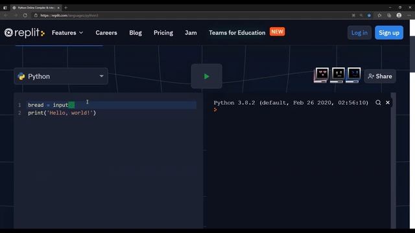Close the Python Online Compiler tab

tap(58, 8)
